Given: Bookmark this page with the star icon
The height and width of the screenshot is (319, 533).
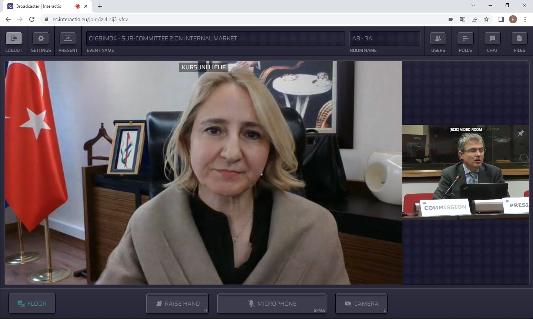Looking at the screenshot, I should [x=486, y=19].
